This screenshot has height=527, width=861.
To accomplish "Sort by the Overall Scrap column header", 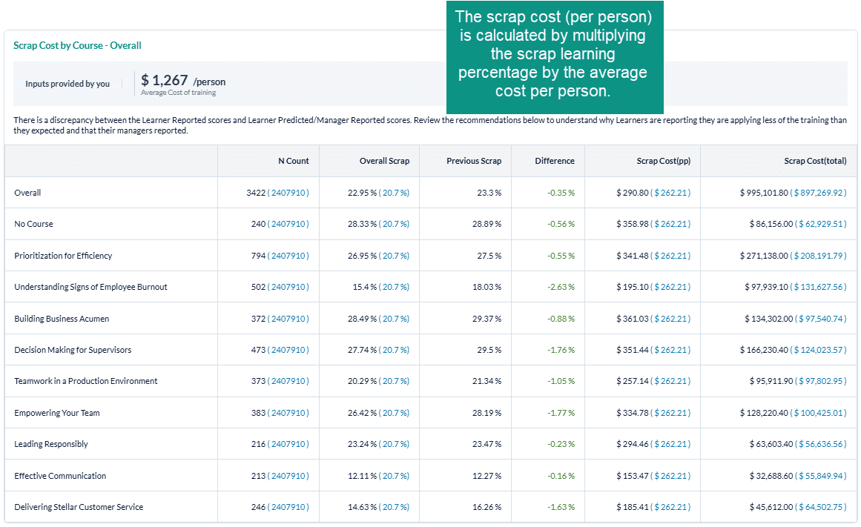I will click(x=384, y=160).
